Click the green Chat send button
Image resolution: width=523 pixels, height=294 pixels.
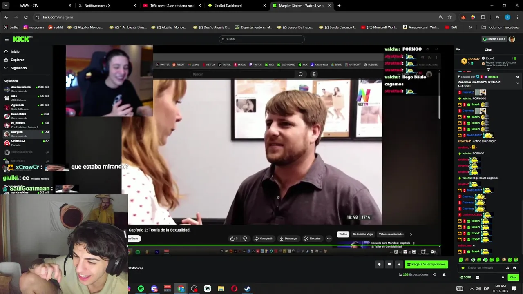tap(513, 278)
